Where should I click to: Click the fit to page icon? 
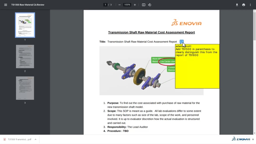pyautogui.click(x=143, y=5)
